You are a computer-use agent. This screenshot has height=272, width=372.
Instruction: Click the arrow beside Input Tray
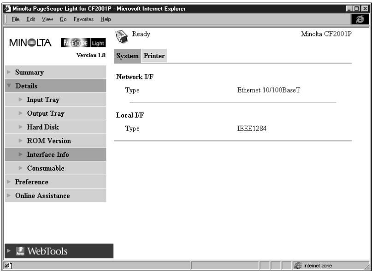(21, 100)
